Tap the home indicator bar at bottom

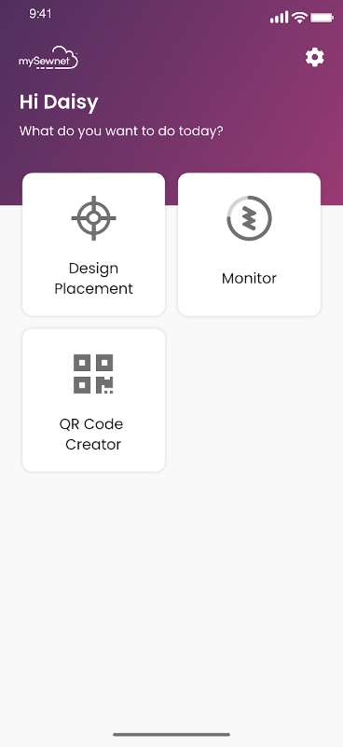[x=171, y=734]
